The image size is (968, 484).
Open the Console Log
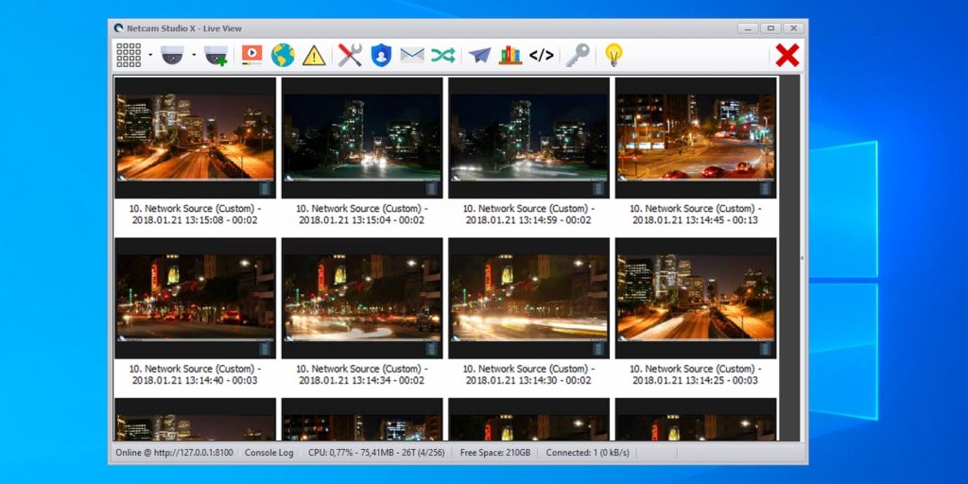pos(269,453)
